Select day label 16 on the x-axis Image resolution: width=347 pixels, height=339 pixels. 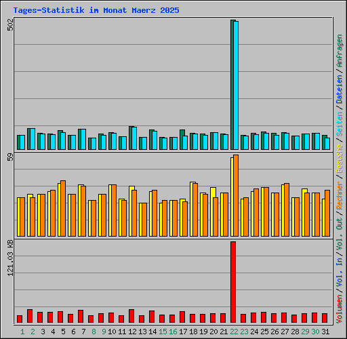click(x=173, y=332)
